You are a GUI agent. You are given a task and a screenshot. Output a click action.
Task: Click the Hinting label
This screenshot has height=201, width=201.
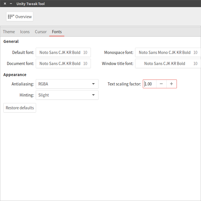point(27,95)
